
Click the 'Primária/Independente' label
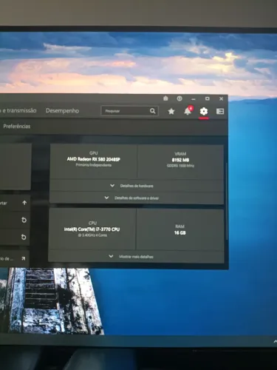tap(94, 165)
